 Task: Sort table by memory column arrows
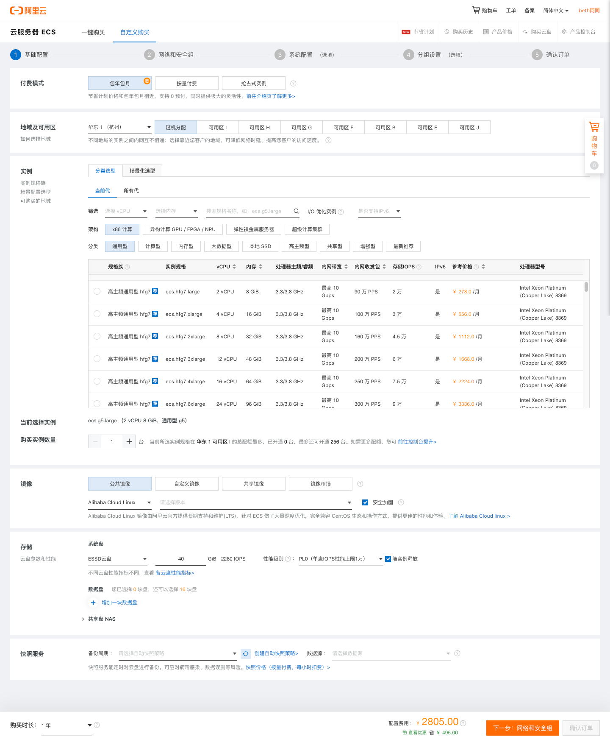point(261,267)
